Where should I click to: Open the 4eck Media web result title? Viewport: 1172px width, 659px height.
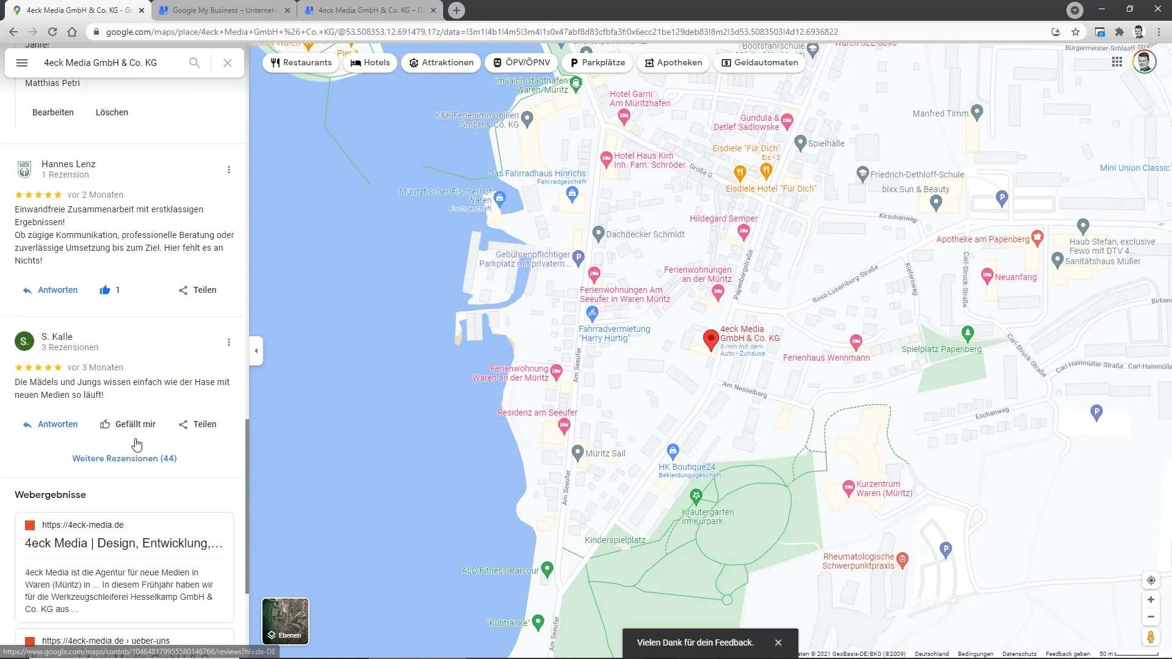pyautogui.click(x=124, y=543)
